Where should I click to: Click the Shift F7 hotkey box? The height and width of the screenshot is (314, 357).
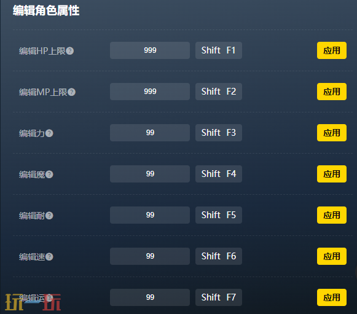219,297
